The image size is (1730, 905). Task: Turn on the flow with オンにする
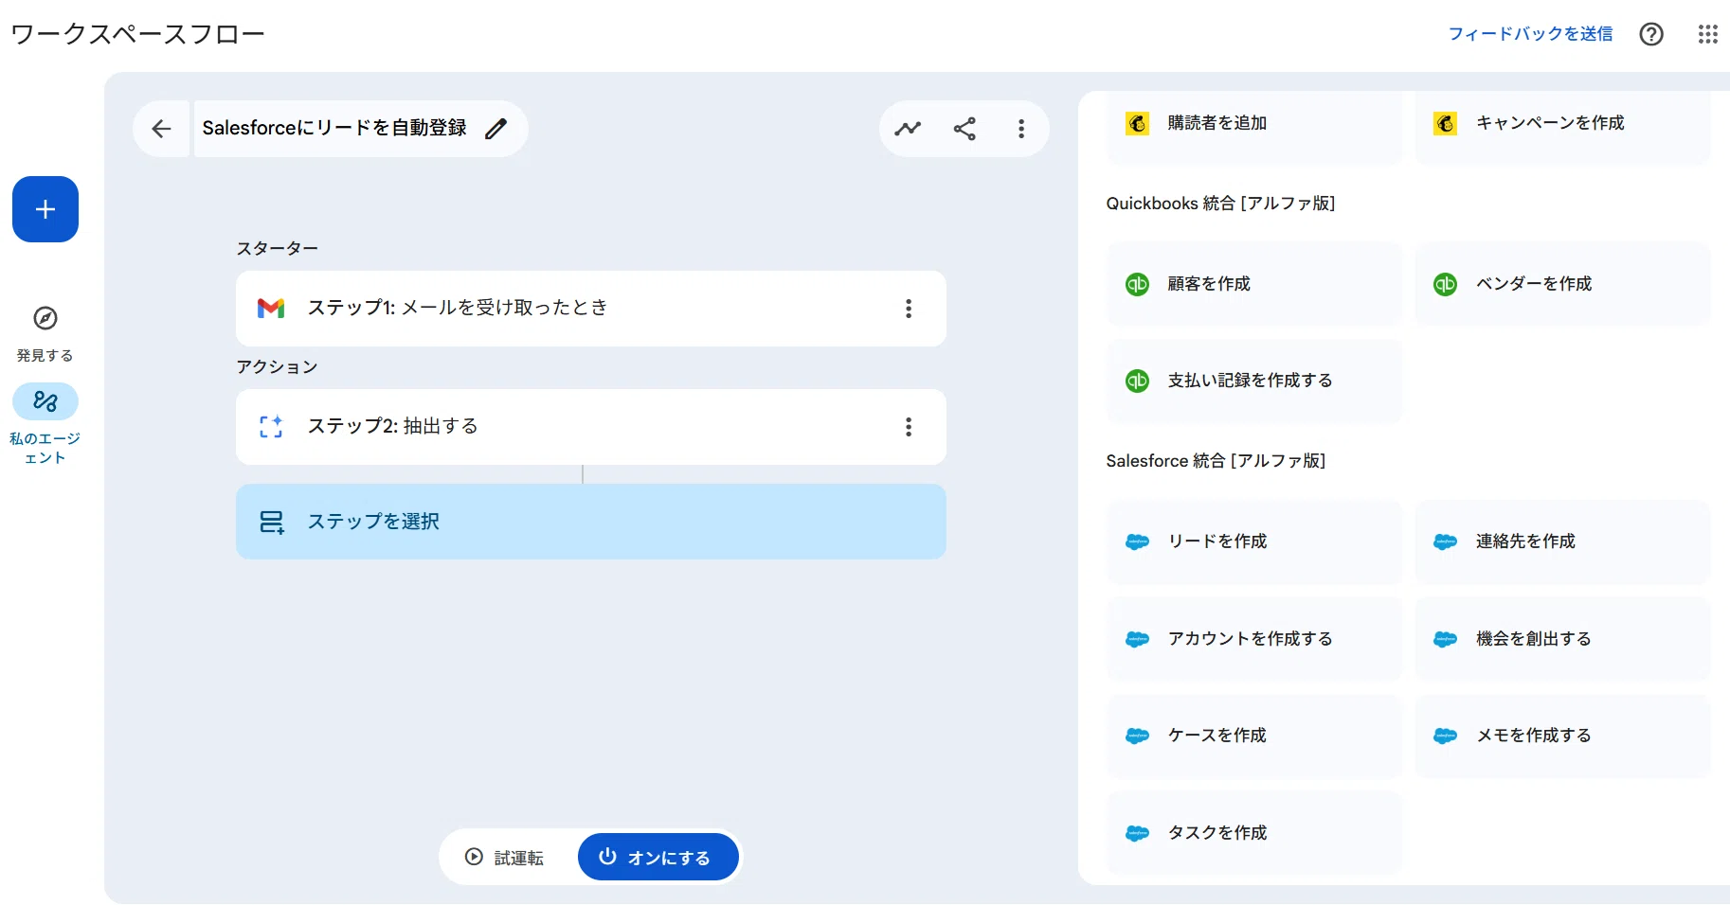click(658, 857)
